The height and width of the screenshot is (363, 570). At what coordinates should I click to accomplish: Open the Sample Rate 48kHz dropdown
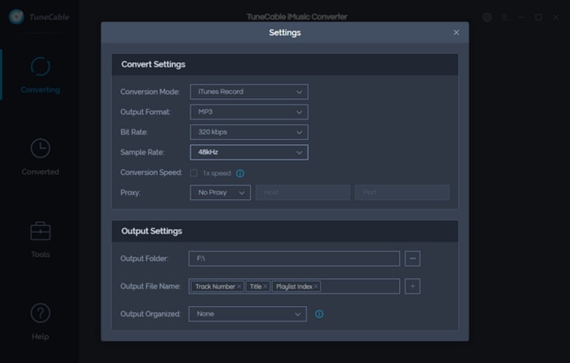(249, 152)
